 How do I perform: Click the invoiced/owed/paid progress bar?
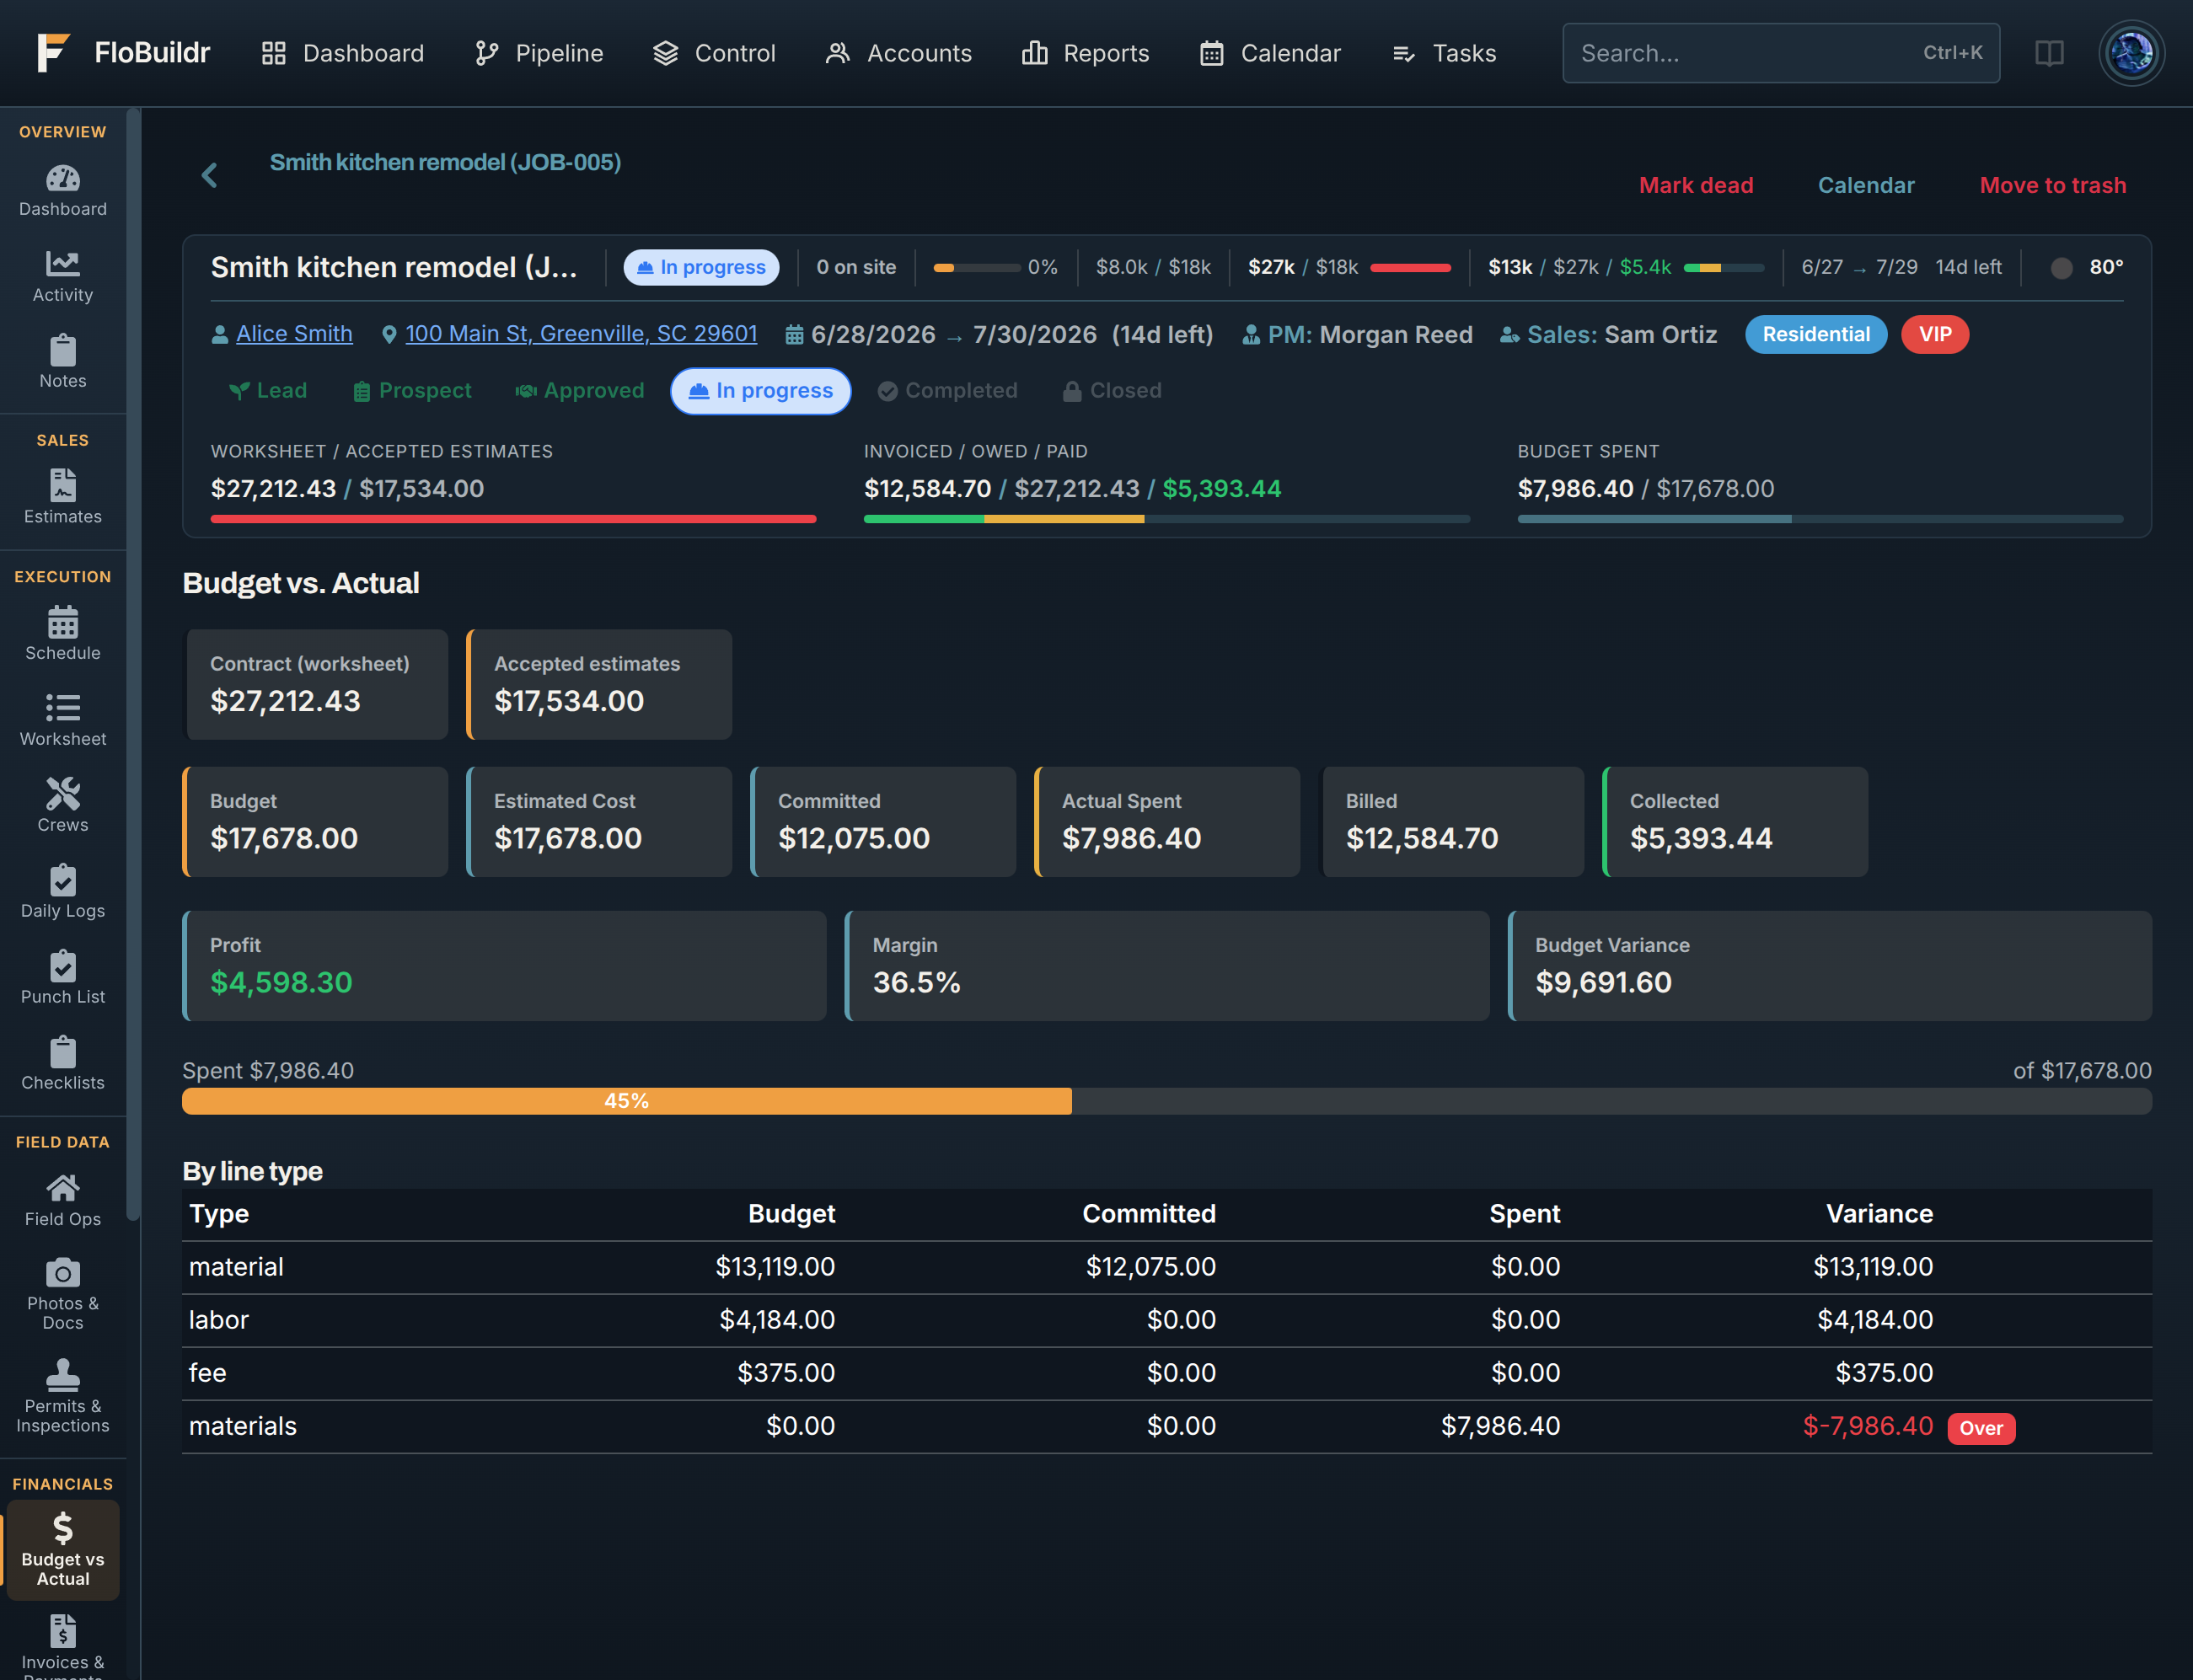[x=1166, y=519]
